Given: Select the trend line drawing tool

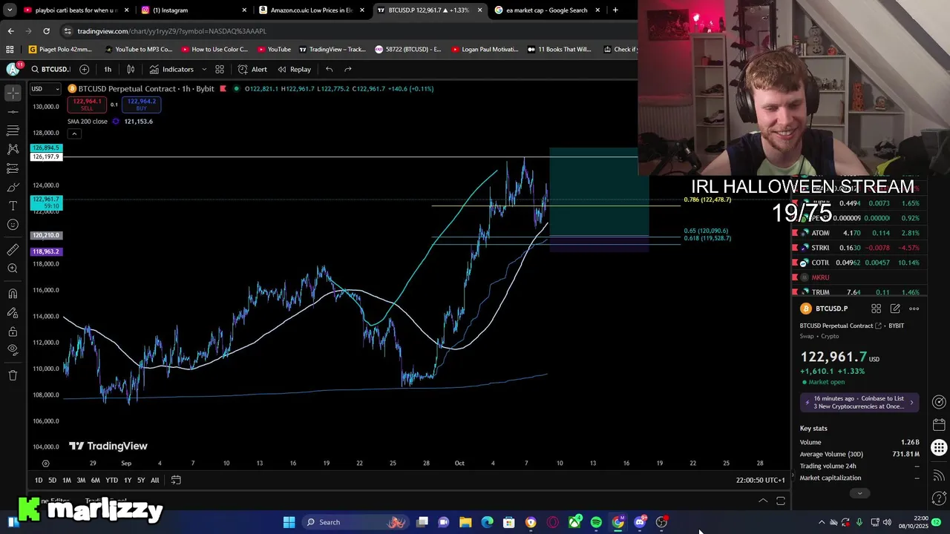Looking at the screenshot, I should point(13,112).
